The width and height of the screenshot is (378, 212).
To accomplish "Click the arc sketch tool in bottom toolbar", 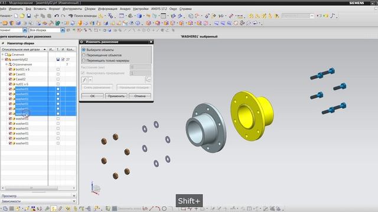I will point(158,208).
